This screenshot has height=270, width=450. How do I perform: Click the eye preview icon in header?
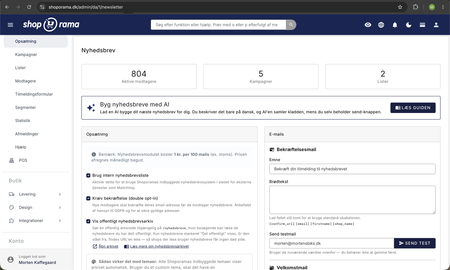(368, 25)
